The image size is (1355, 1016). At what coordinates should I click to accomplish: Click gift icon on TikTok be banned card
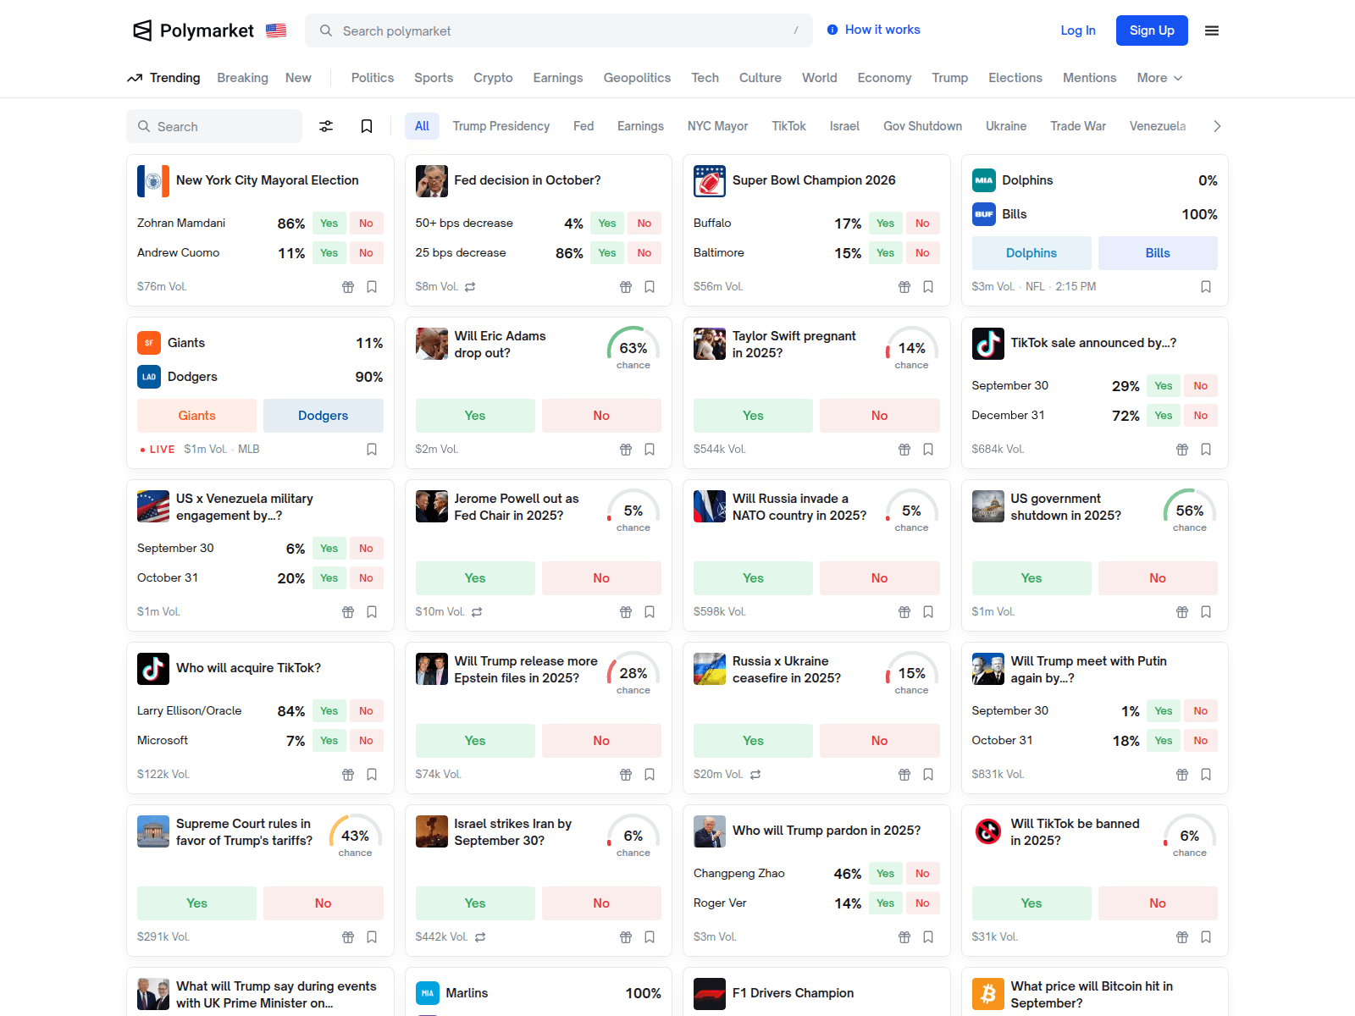[1182, 937]
